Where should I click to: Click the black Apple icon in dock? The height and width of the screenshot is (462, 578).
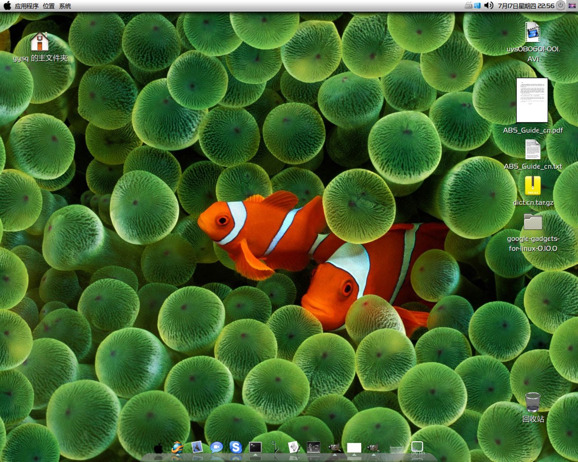(x=158, y=448)
